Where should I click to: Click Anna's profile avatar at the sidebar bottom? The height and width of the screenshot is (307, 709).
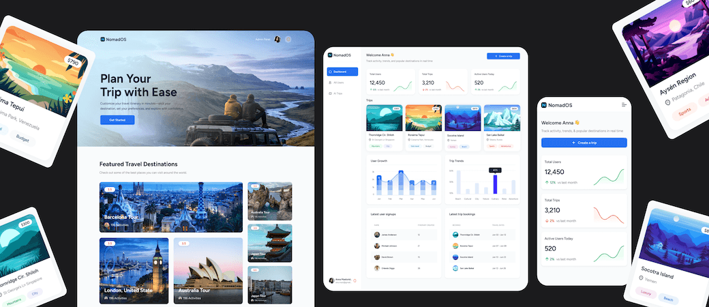tap(331, 281)
